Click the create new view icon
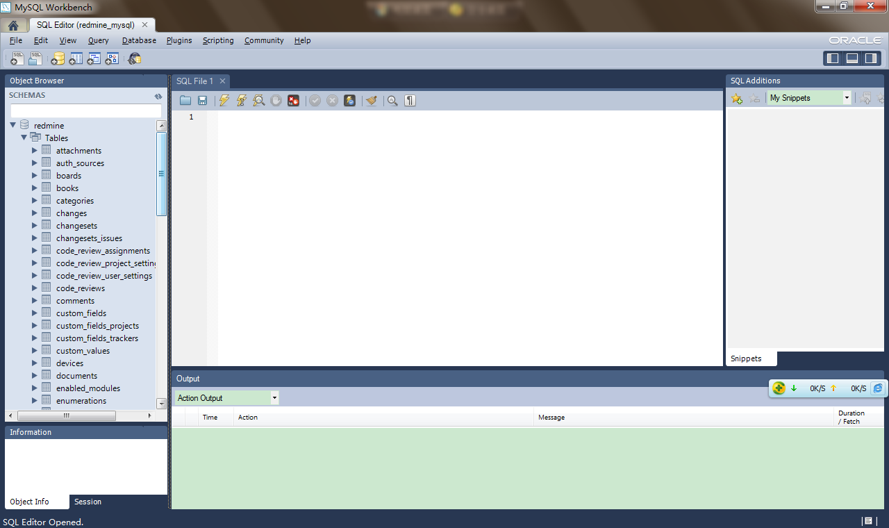The height and width of the screenshot is (528, 889). pos(94,59)
